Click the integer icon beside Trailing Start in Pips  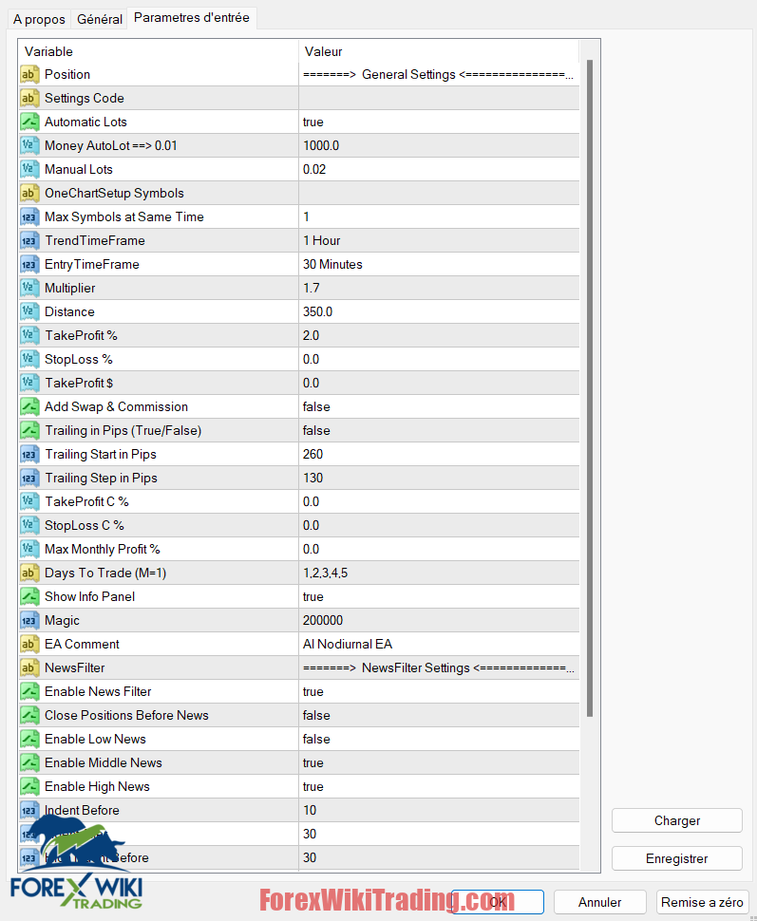point(29,454)
